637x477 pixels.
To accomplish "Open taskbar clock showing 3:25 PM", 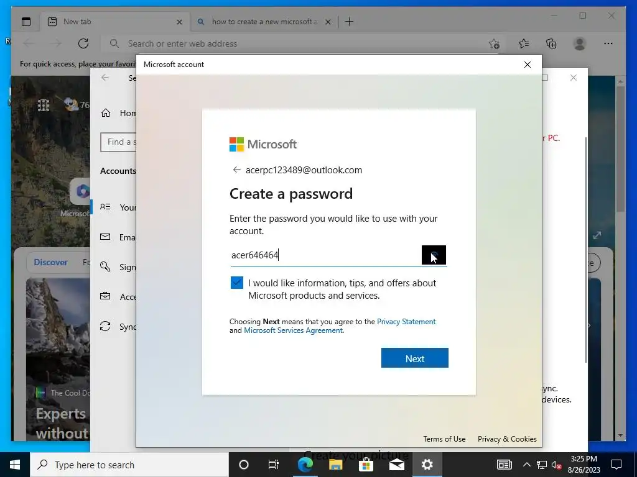I will (584, 465).
